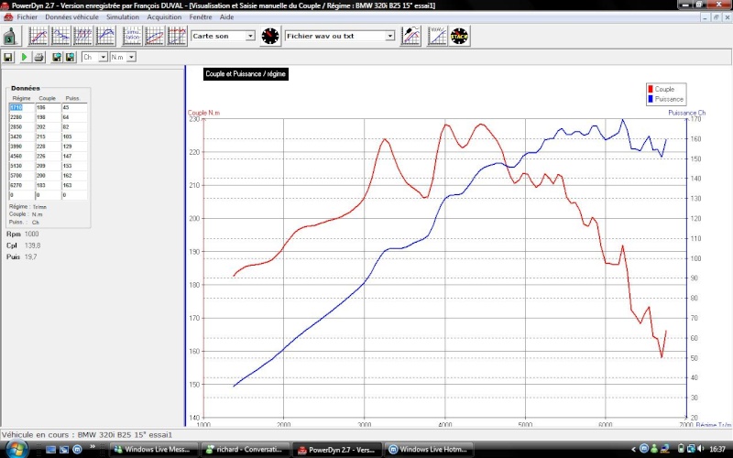Screen dimensions: 733x458
Task: Click the Régime cell containing 5700
Action: tap(21, 176)
